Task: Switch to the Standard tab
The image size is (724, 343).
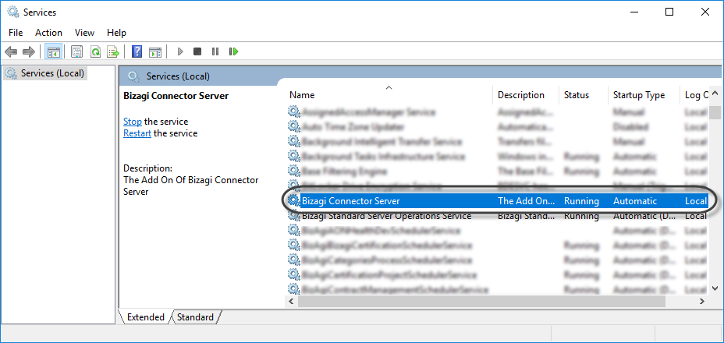Action: 195,317
